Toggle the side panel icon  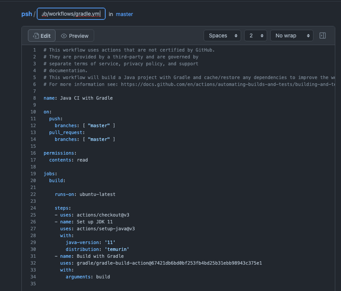click(323, 36)
